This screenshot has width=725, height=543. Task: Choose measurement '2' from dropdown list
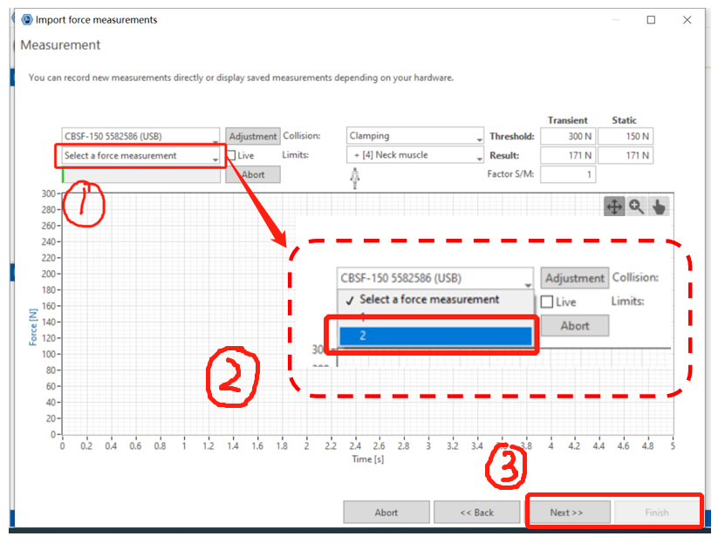pos(434,336)
